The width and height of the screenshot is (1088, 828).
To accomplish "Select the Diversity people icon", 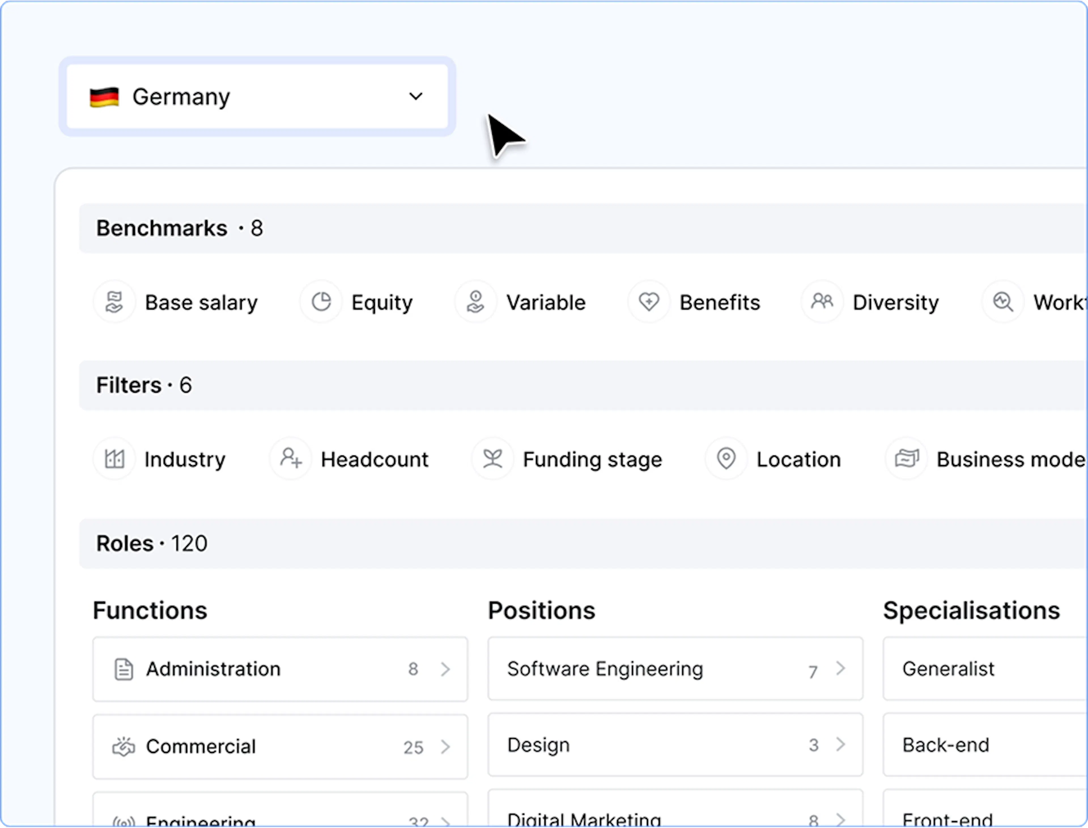I will pyautogui.click(x=822, y=302).
